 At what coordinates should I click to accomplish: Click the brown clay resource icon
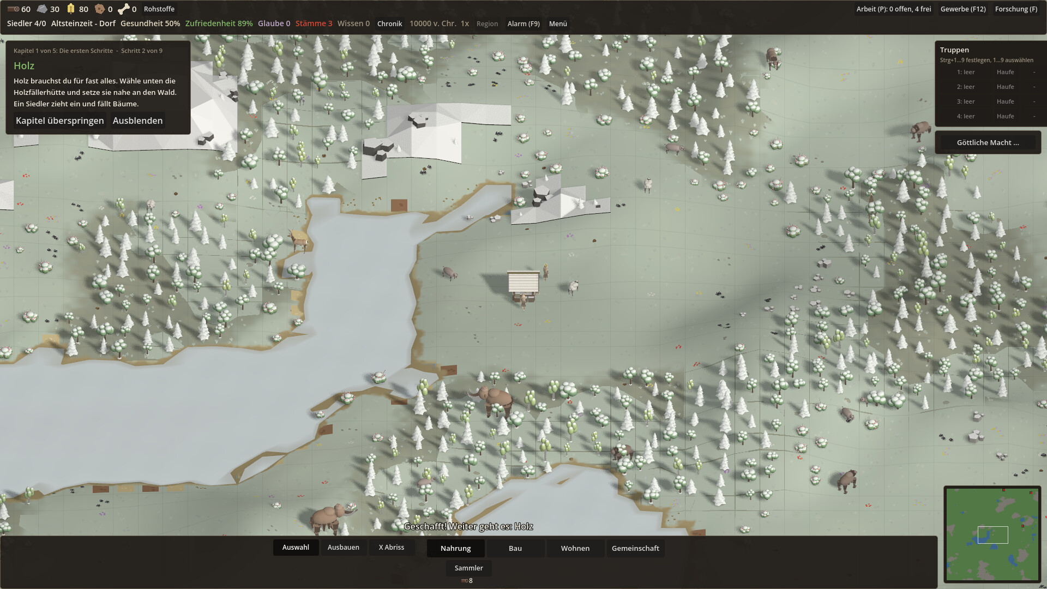99,9
